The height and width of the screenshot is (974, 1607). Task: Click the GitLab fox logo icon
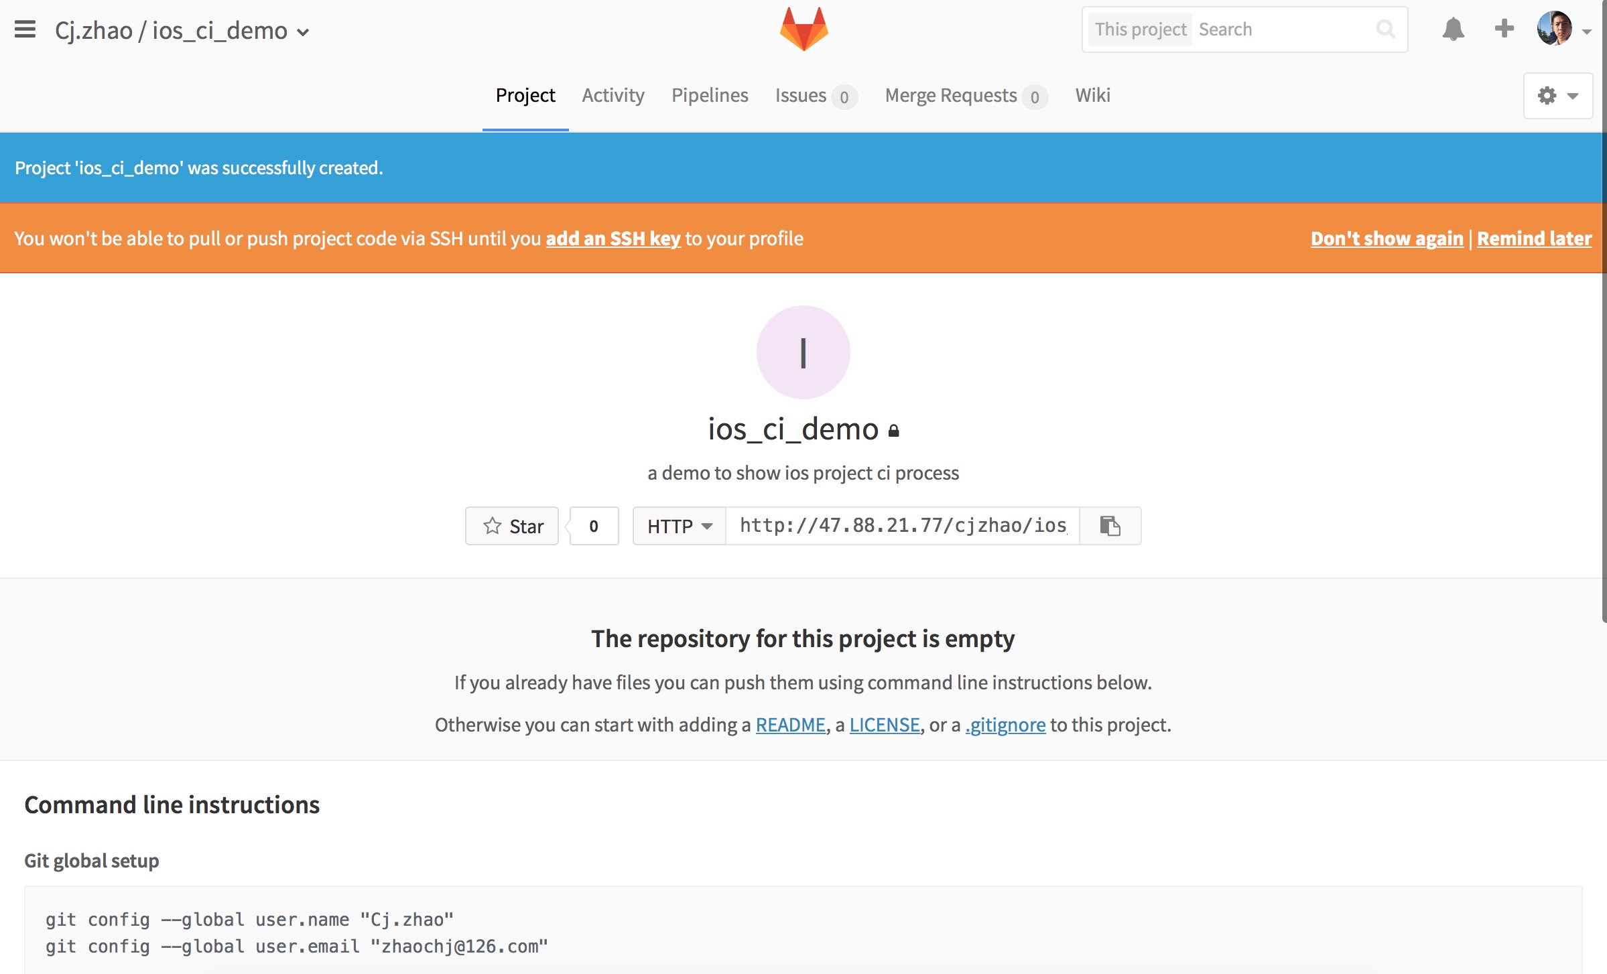[803, 31]
